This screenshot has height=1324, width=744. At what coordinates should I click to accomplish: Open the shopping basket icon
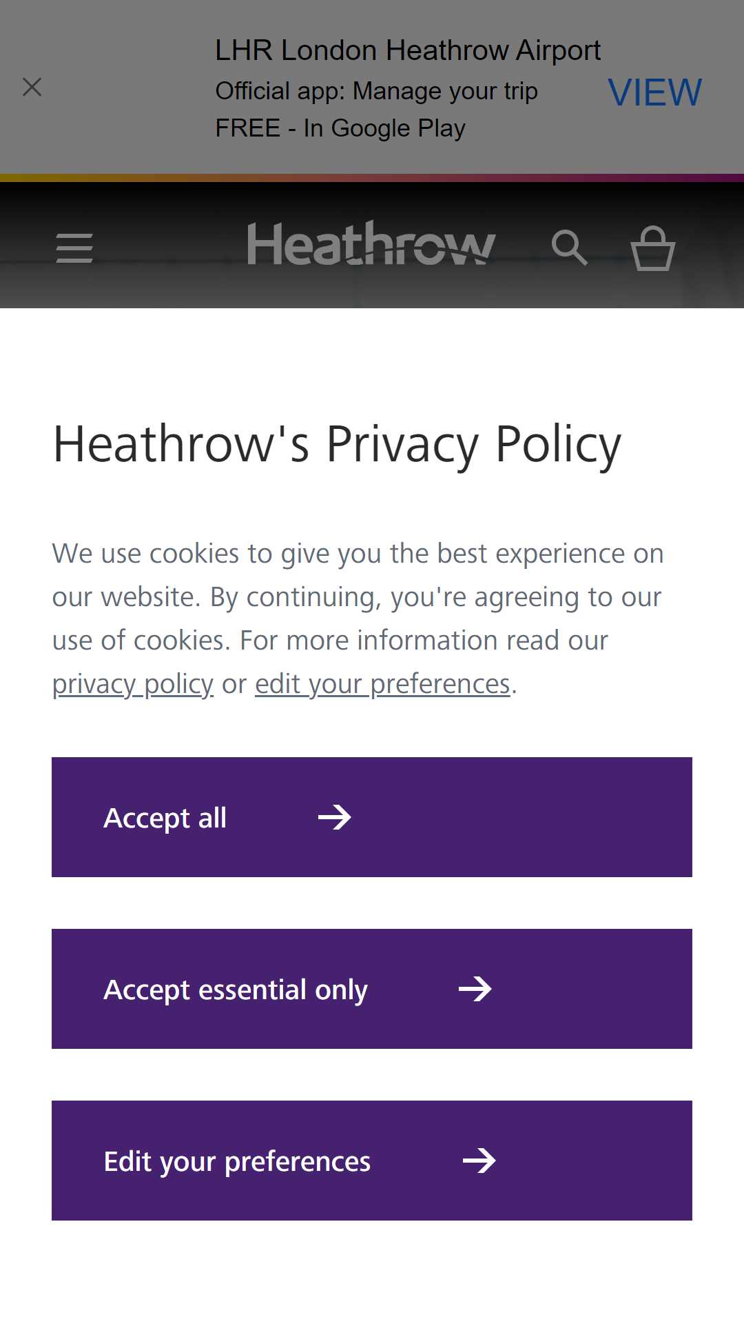point(653,248)
